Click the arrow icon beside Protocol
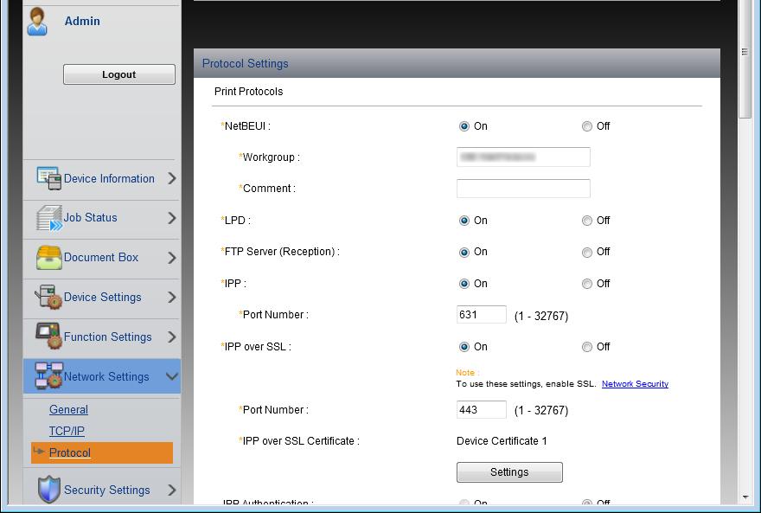This screenshot has height=513, width=761. [x=38, y=452]
